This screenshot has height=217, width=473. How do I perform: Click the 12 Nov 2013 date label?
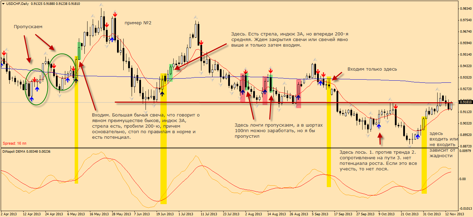pyautogui.click(x=455, y=214)
